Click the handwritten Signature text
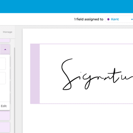This screenshot has width=133, height=133. tap(97, 74)
